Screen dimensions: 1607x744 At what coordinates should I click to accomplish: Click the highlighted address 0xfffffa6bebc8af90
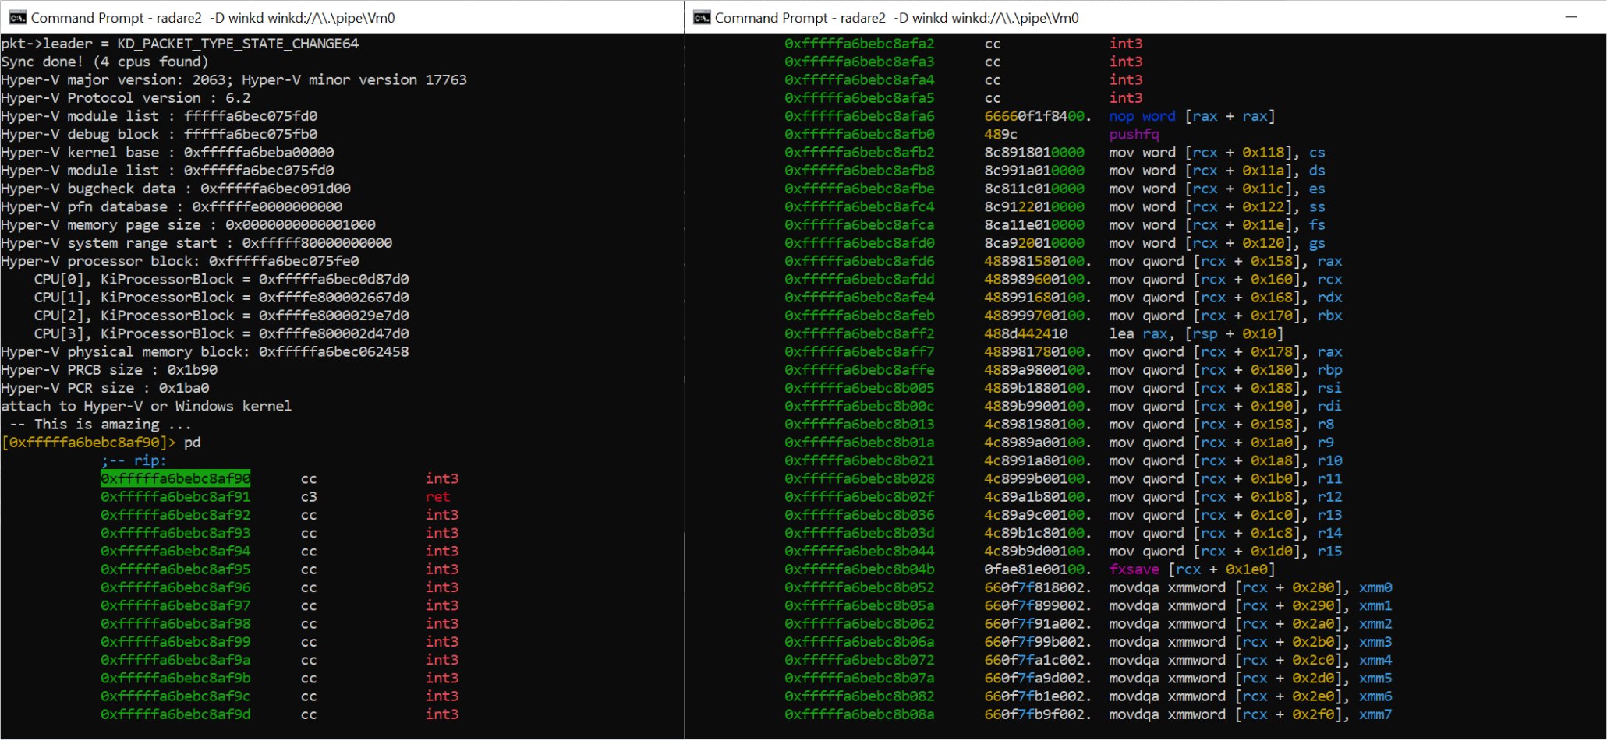(175, 478)
